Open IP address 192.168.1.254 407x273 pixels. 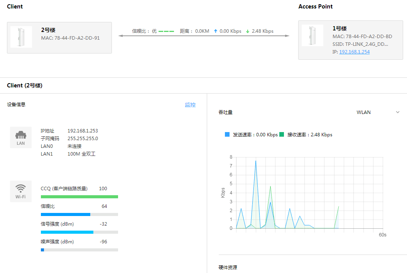click(354, 52)
